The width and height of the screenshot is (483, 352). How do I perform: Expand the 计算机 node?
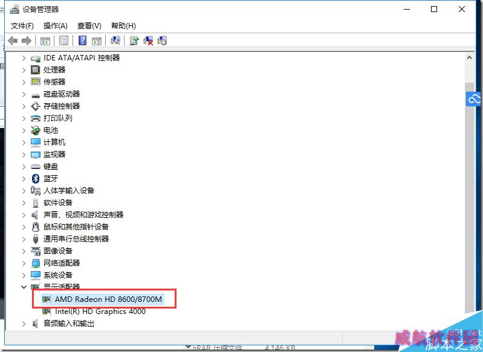[x=24, y=142]
